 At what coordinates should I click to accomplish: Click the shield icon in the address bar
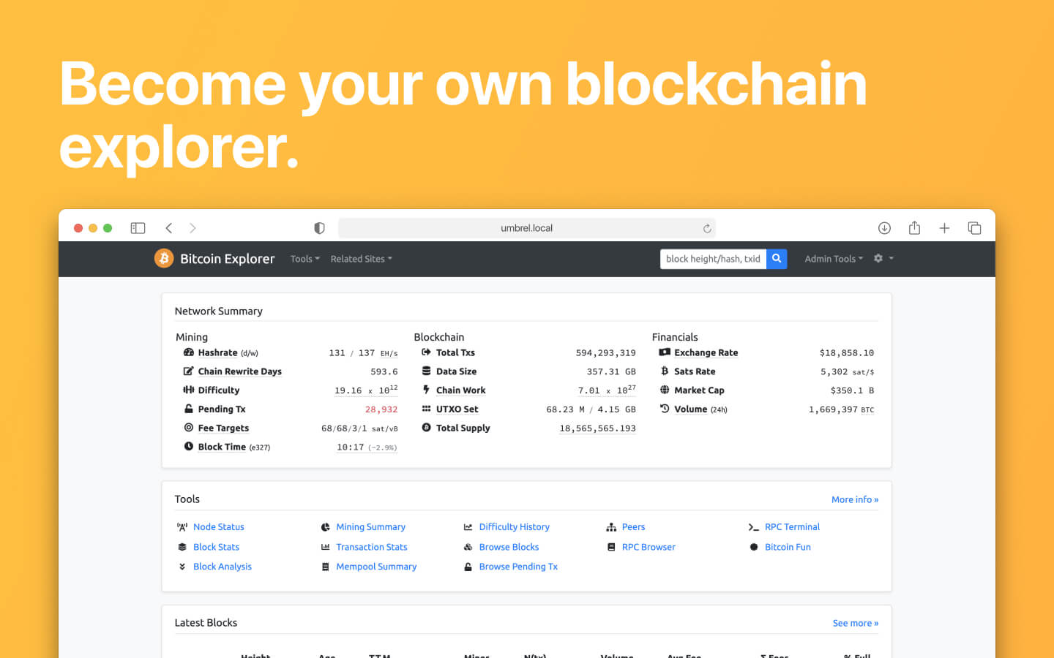click(x=319, y=227)
